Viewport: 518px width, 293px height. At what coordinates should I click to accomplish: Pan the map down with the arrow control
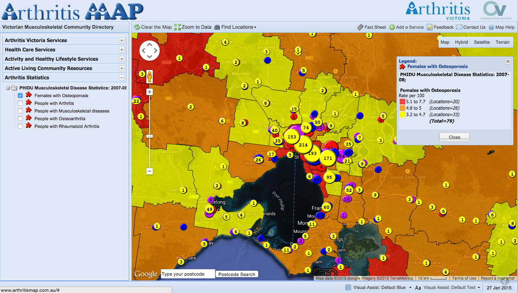[150, 57]
